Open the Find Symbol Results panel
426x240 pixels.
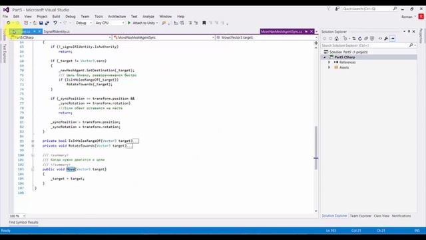tap(23, 222)
